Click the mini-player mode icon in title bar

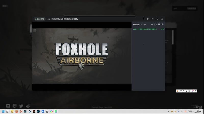(x=148, y=19)
